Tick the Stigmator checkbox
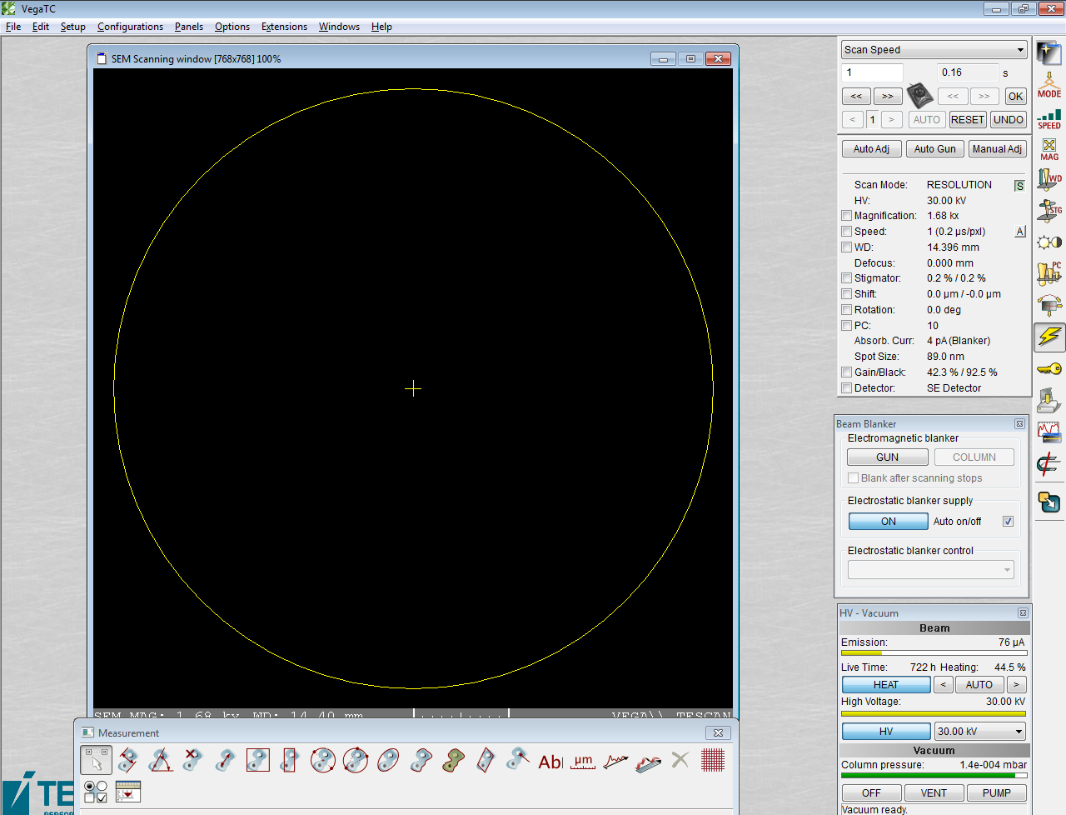1066x815 pixels. [847, 278]
